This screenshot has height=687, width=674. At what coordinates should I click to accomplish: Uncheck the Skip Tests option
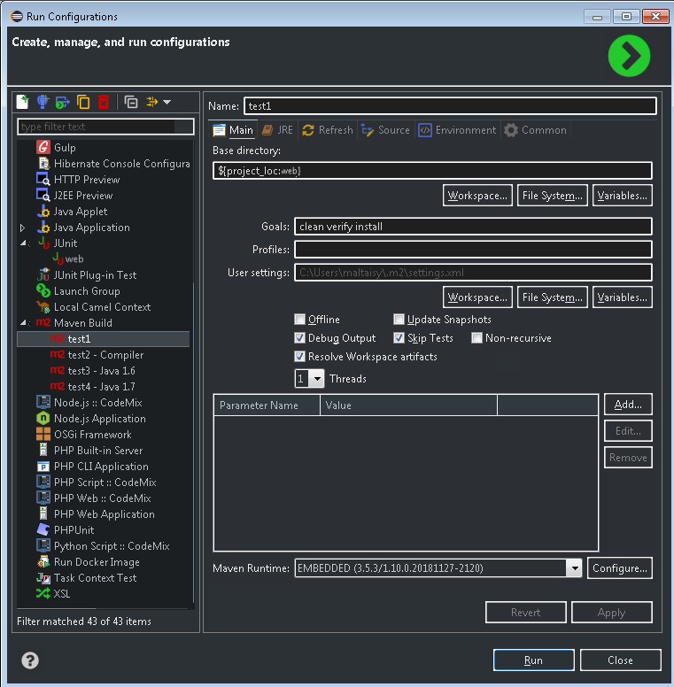point(399,338)
